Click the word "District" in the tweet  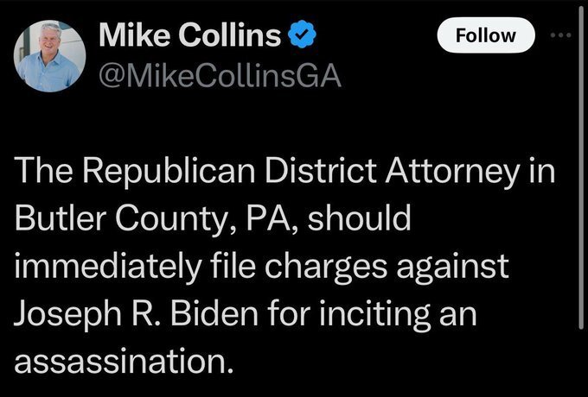tap(321, 170)
